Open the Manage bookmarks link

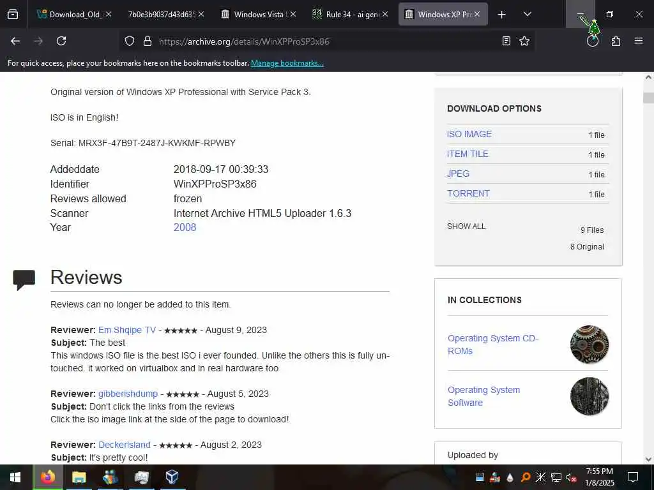pos(287,63)
